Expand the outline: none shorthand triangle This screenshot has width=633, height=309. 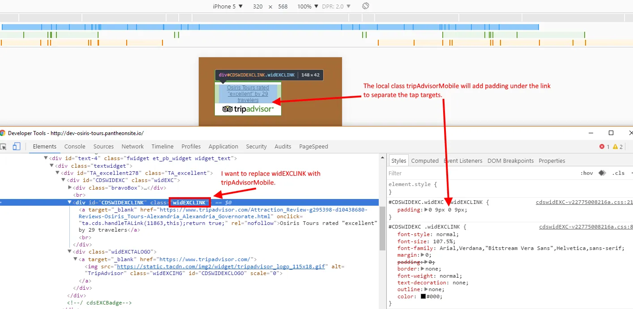[x=425, y=289]
